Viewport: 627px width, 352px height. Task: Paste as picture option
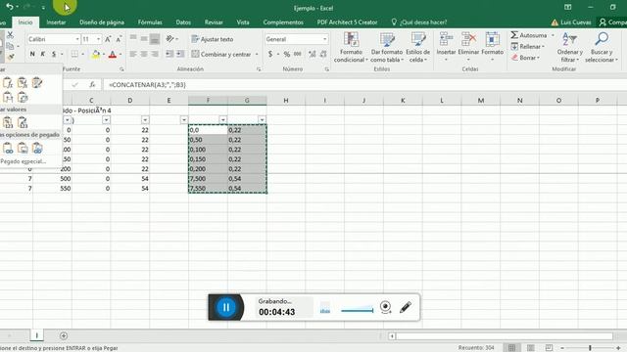tap(23, 149)
